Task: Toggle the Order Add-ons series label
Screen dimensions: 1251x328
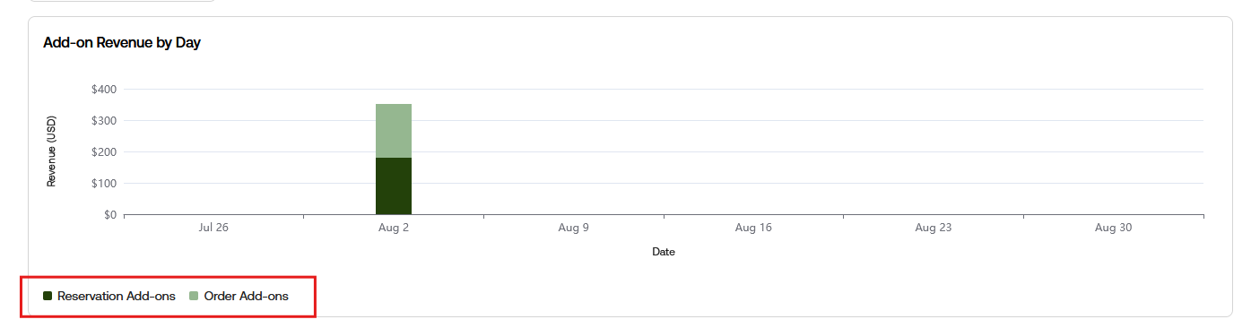Action: (247, 296)
